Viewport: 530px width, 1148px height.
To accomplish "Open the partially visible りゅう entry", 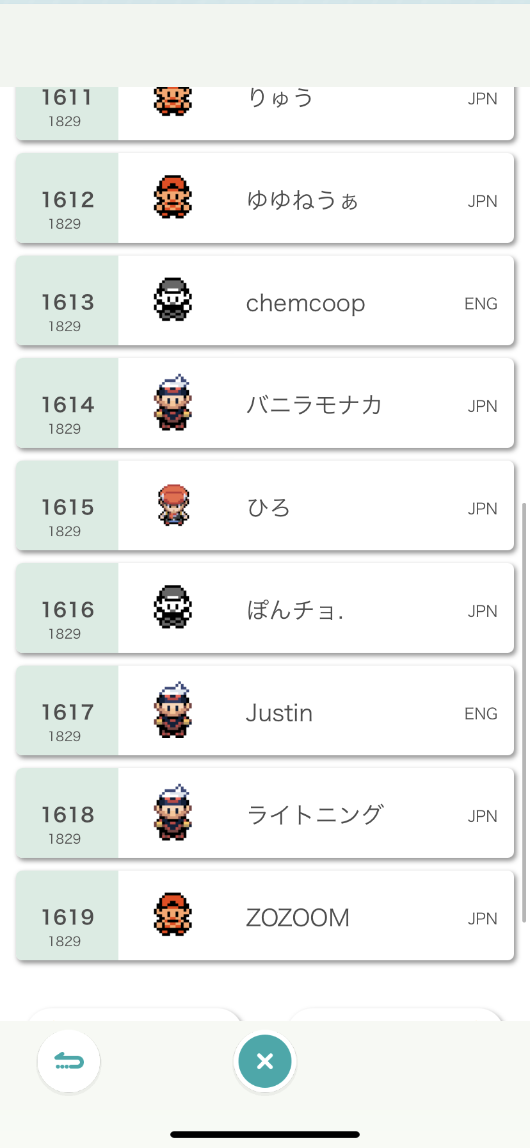I will pyautogui.click(x=265, y=113).
